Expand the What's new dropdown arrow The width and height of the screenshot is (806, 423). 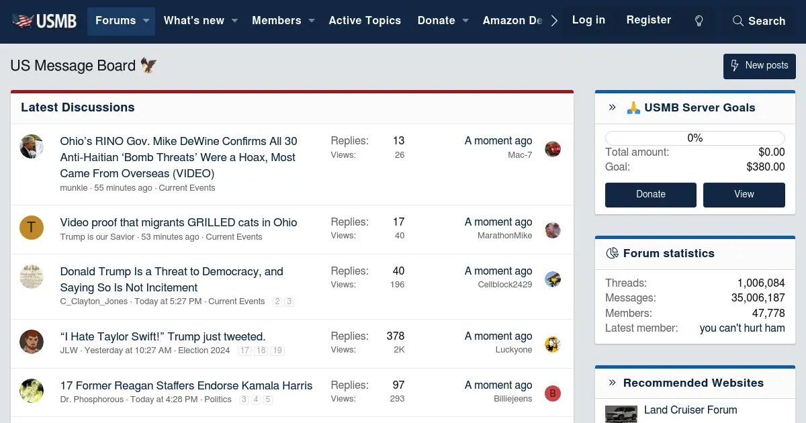[234, 21]
